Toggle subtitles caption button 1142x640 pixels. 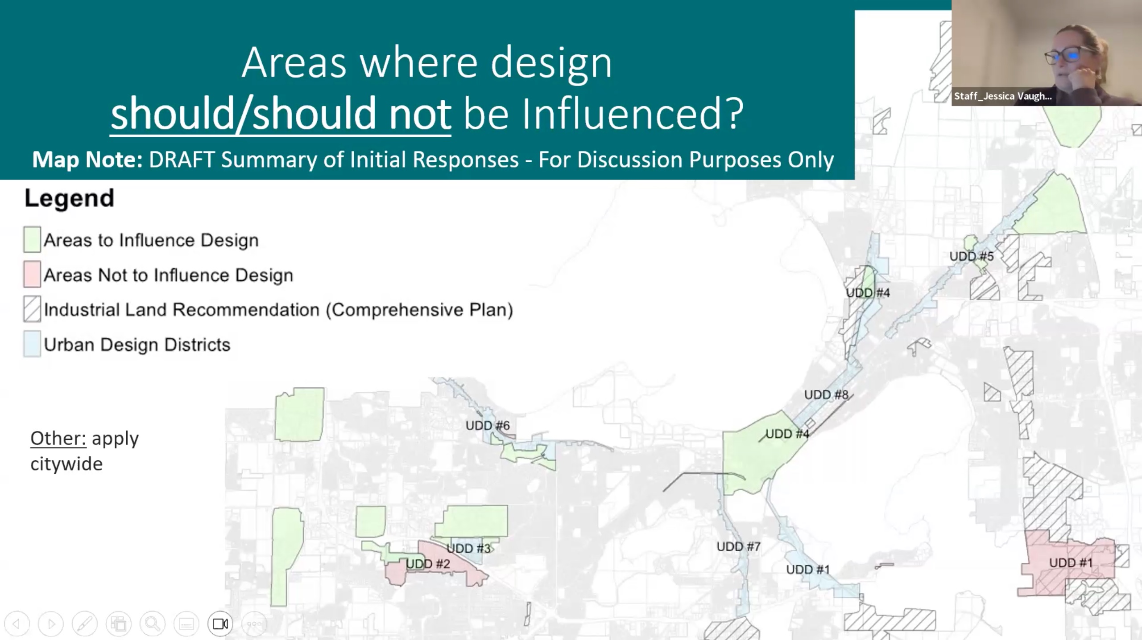(186, 624)
